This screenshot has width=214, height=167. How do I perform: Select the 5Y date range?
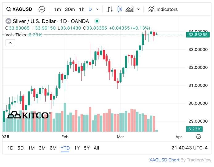(87, 148)
